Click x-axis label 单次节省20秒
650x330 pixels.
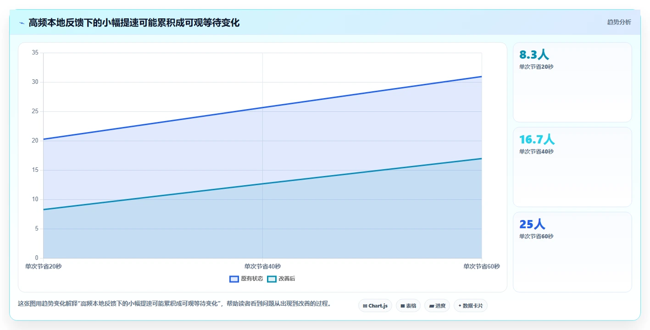click(43, 266)
